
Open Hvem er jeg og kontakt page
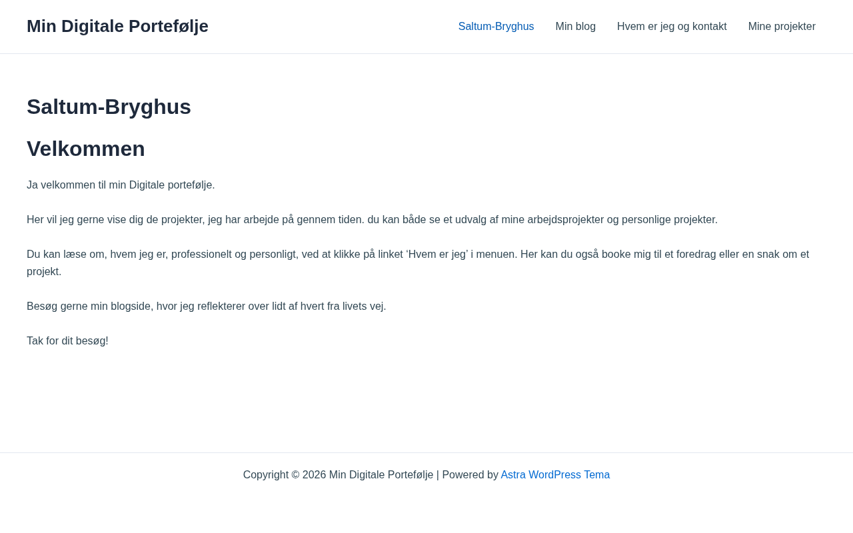672,27
